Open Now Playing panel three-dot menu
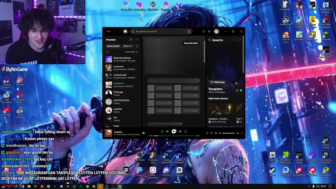This screenshot has height=189, width=336. point(234,40)
